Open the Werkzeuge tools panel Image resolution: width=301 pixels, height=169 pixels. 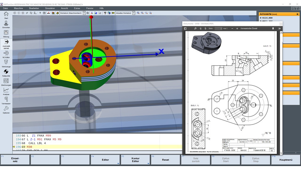[6, 63]
